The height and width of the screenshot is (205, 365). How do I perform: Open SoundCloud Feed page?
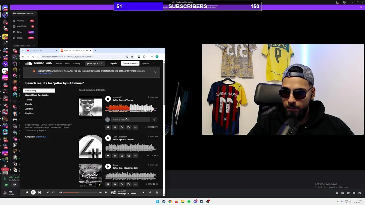coord(68,63)
